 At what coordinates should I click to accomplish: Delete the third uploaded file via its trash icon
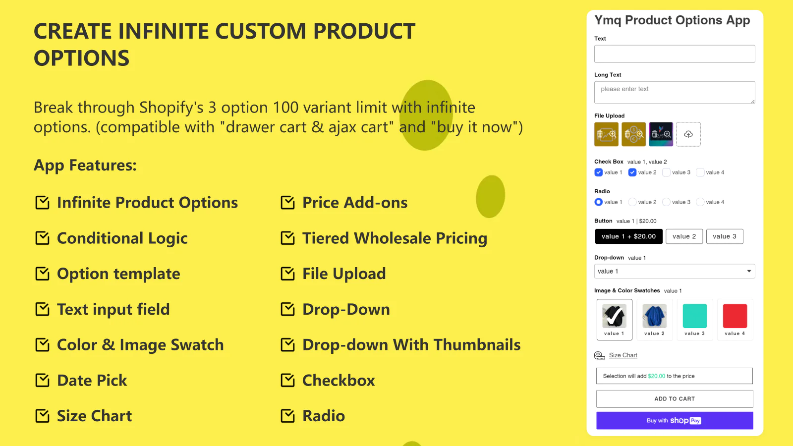[655, 134]
